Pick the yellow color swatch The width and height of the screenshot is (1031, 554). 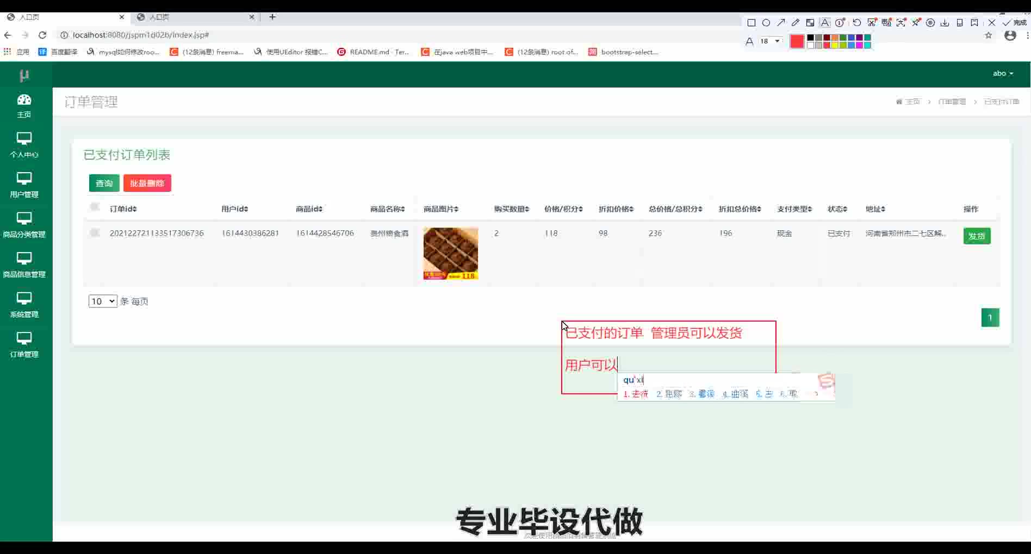click(x=835, y=45)
